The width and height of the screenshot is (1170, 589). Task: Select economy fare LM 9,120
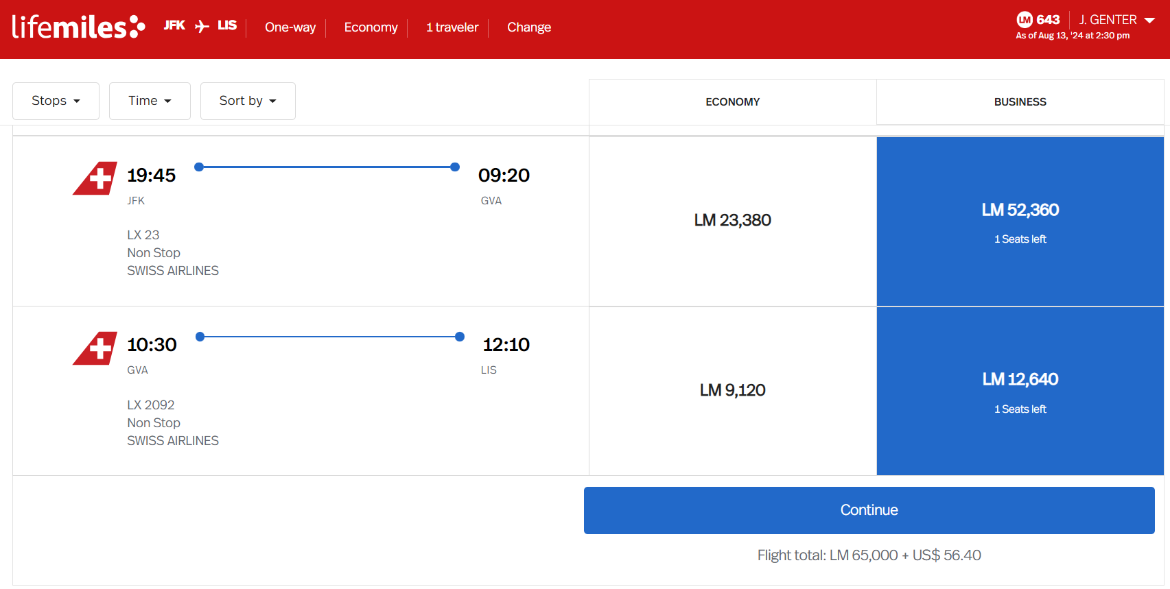coord(732,390)
